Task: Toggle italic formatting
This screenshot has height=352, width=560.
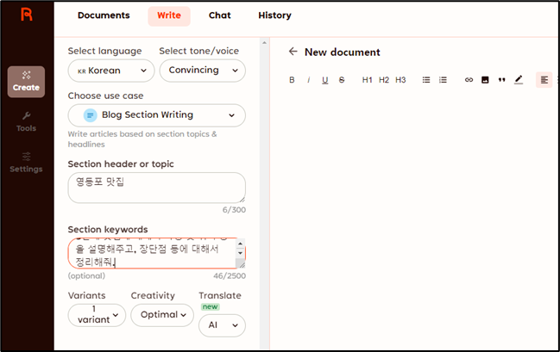Action: point(308,80)
